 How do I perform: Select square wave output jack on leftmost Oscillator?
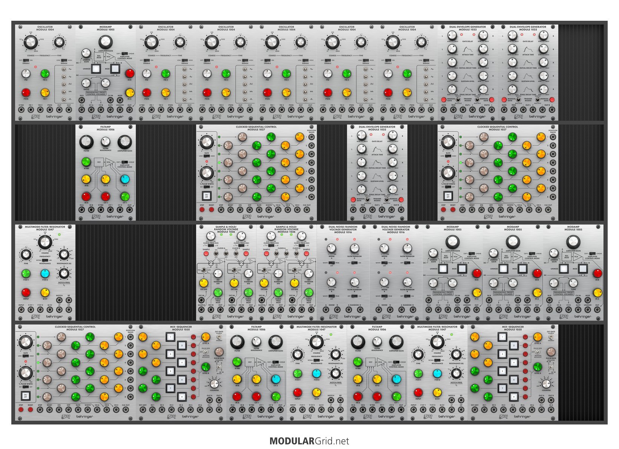64,84
